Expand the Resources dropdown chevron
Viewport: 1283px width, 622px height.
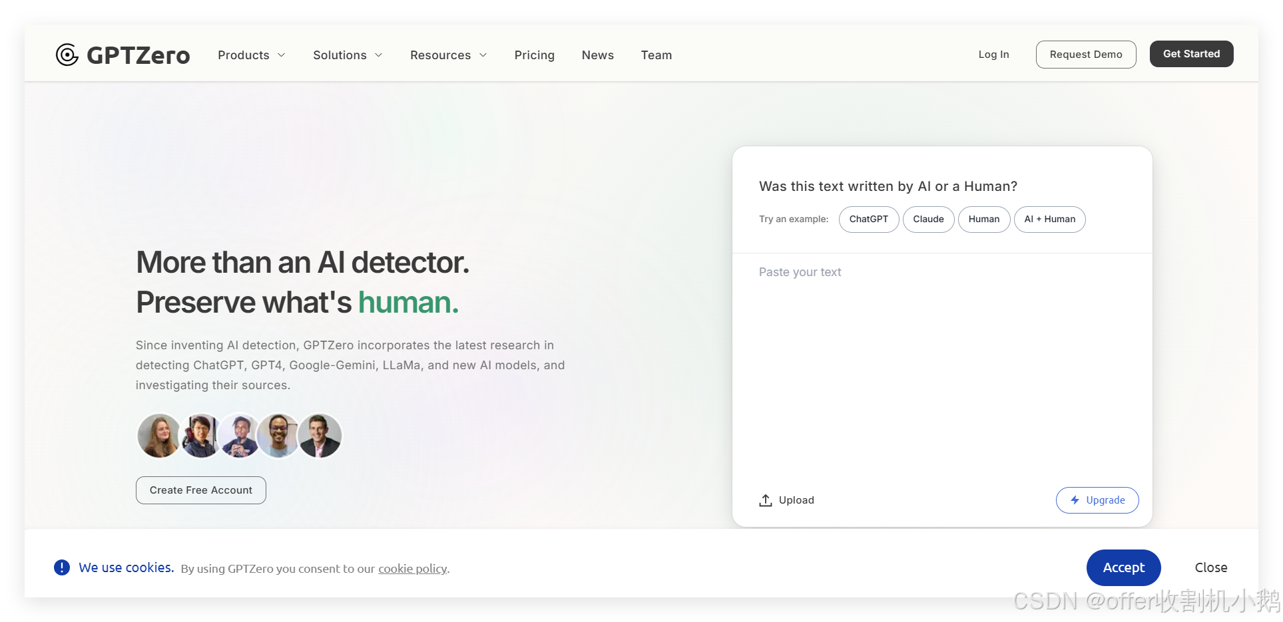click(x=483, y=55)
